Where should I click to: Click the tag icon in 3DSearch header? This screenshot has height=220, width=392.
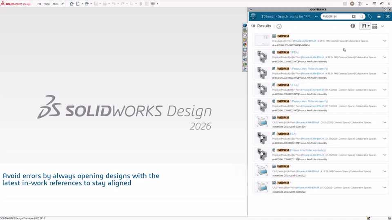pos(370,16)
